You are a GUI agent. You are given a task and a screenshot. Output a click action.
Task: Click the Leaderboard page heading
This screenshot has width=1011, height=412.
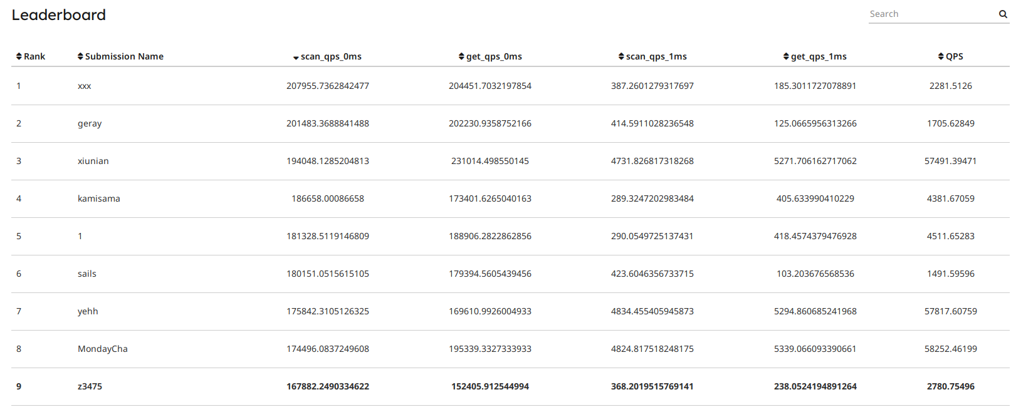pyautogui.click(x=59, y=15)
